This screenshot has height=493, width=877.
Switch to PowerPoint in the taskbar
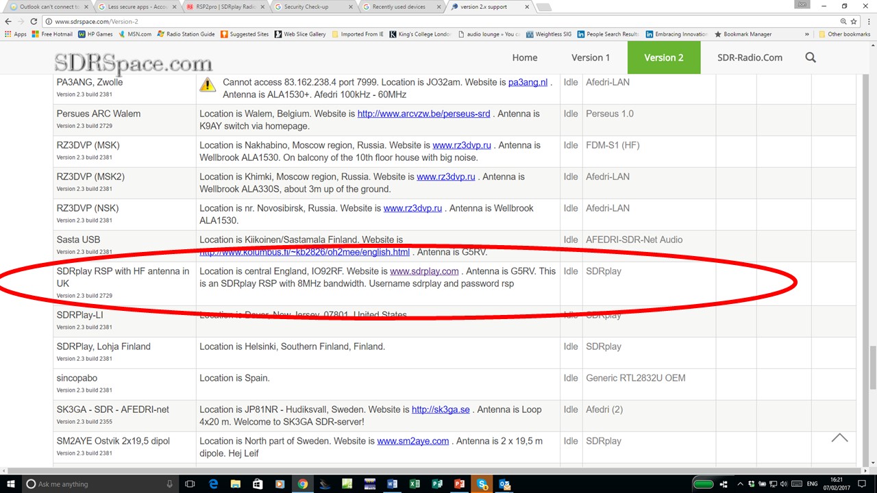pyautogui.click(x=459, y=484)
